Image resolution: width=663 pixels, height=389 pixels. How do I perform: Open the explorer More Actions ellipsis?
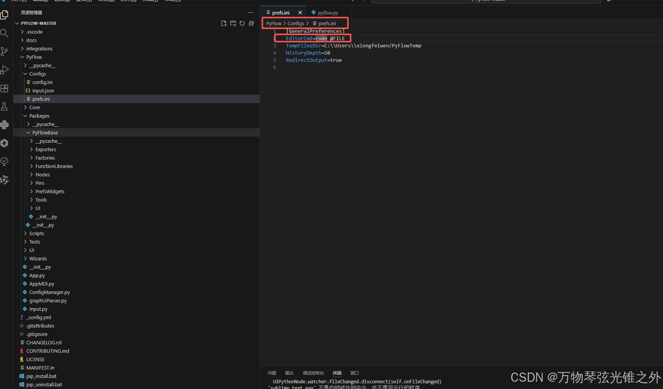pos(251,13)
